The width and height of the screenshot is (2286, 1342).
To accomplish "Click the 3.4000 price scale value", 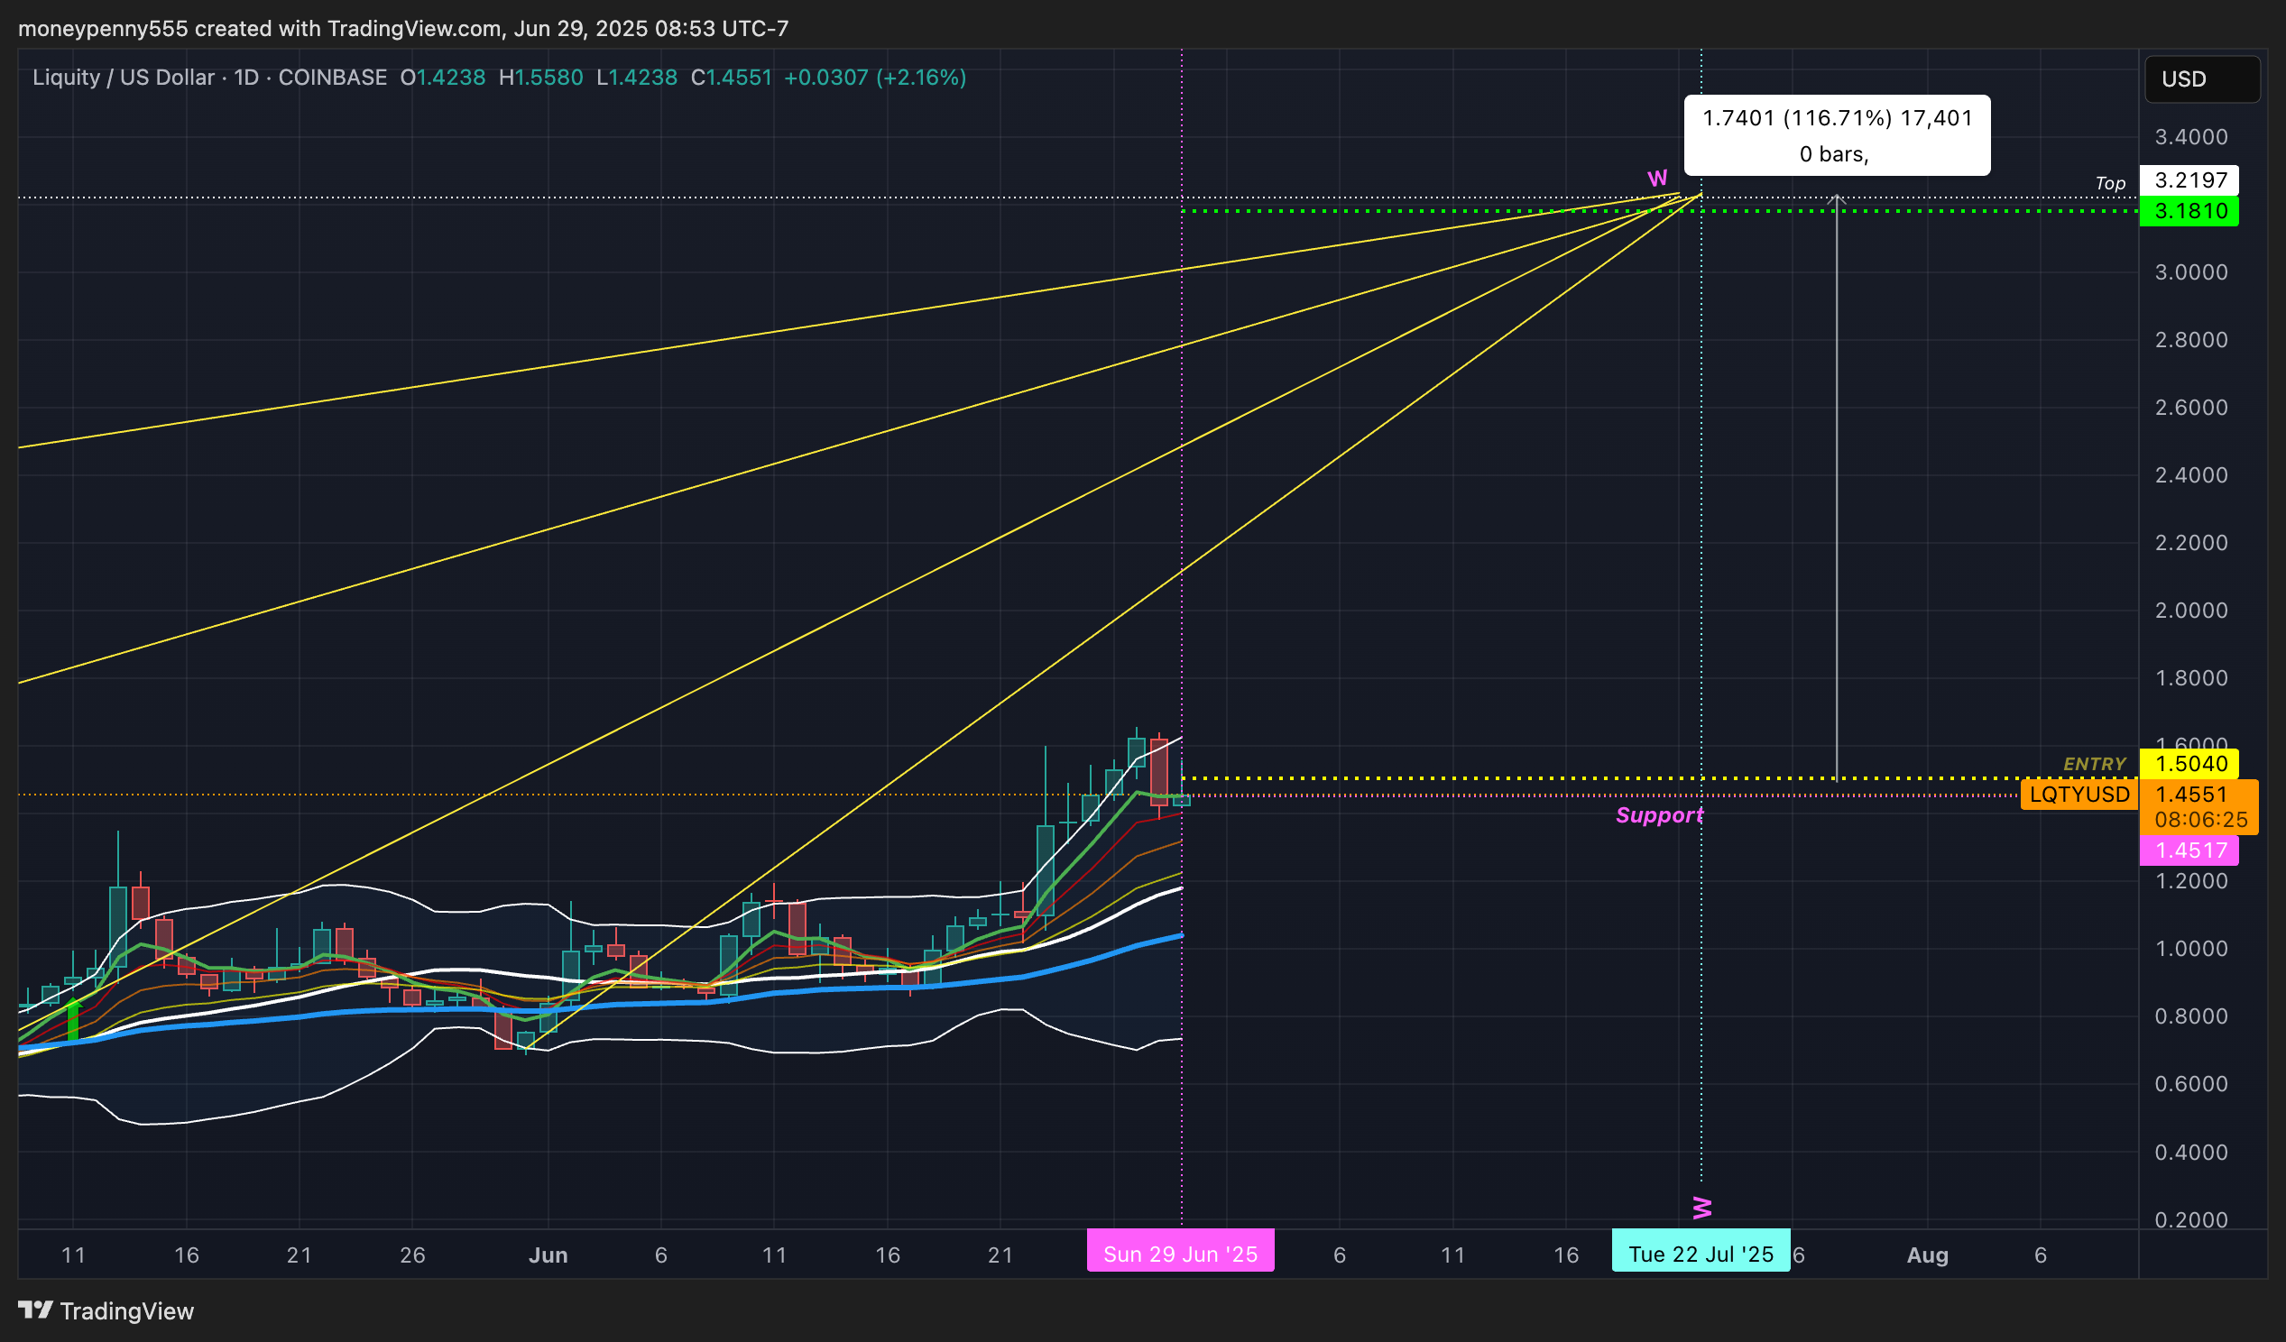I will tap(2190, 137).
